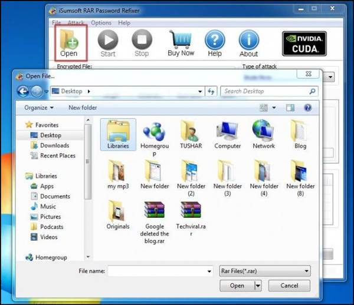Image resolution: width=354 pixels, height=305 pixels.
Task: Select the TUSHAR user folder
Action: point(191,134)
